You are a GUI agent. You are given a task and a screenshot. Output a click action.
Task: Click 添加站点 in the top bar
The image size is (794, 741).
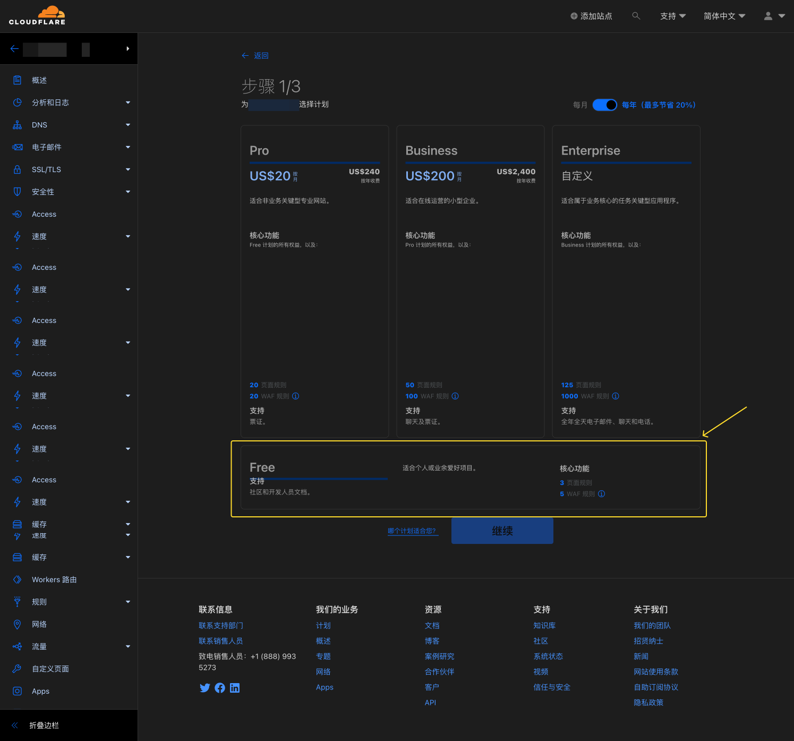point(591,16)
